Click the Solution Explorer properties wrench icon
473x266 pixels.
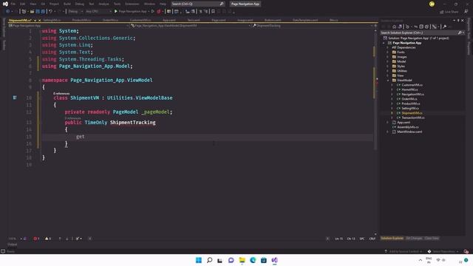click(x=444, y=27)
